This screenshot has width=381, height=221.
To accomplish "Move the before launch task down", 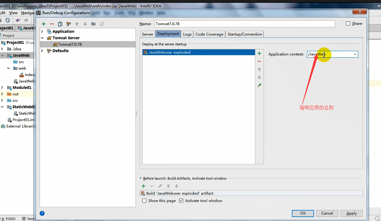I will (x=177, y=186).
